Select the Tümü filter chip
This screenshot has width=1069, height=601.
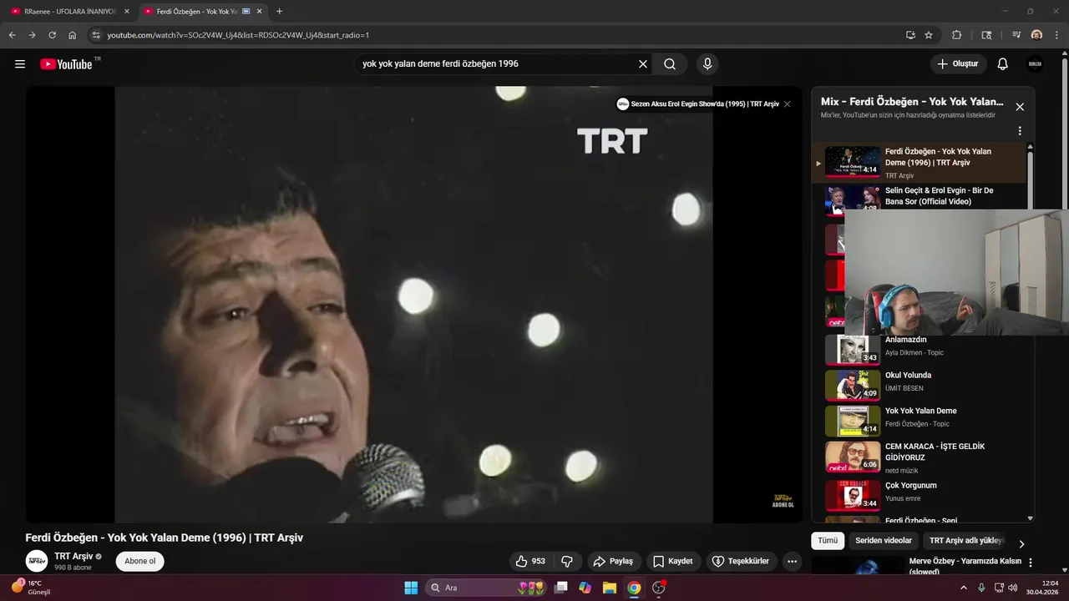(828, 541)
